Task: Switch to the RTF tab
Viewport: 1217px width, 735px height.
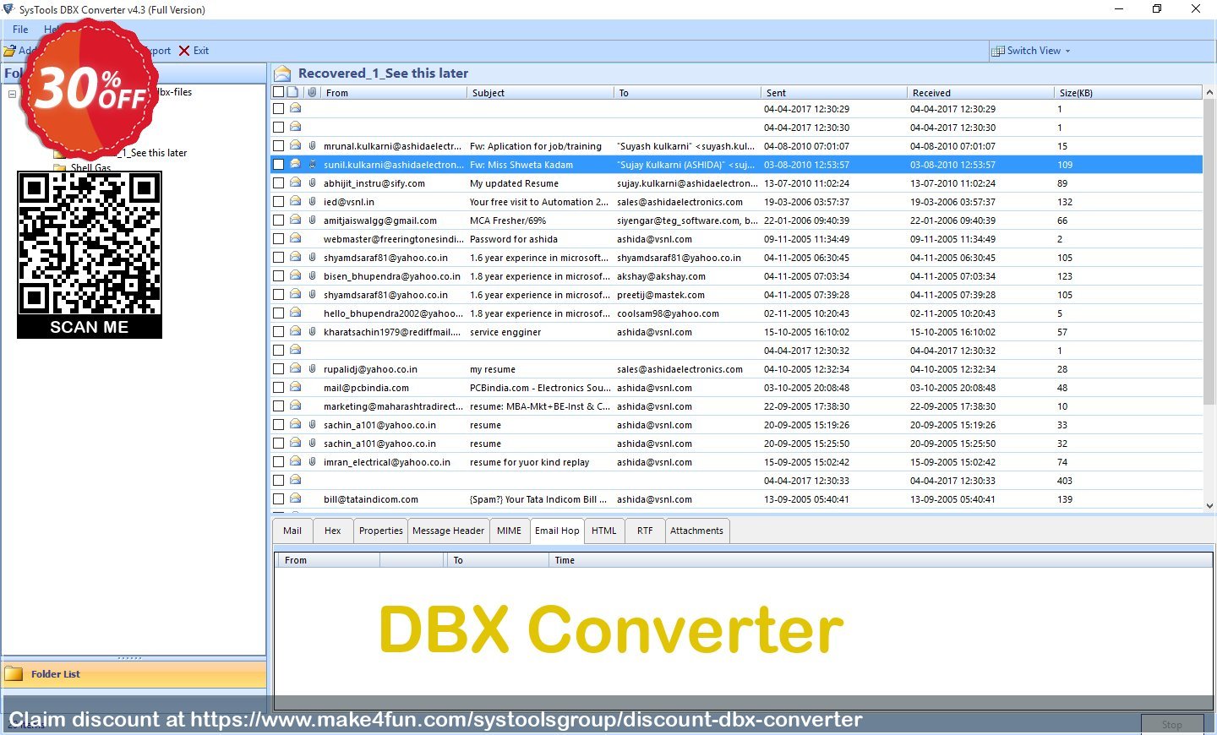Action: coord(645,531)
